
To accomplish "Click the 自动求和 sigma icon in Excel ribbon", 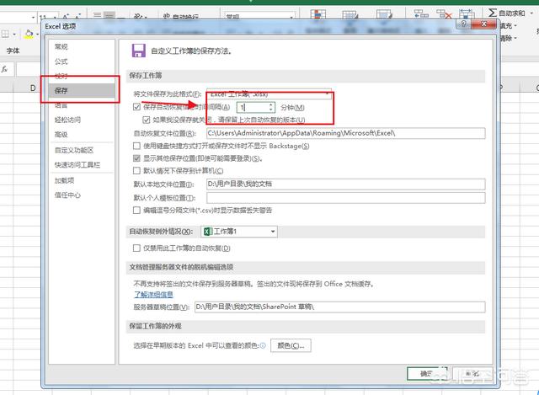I will (x=492, y=13).
